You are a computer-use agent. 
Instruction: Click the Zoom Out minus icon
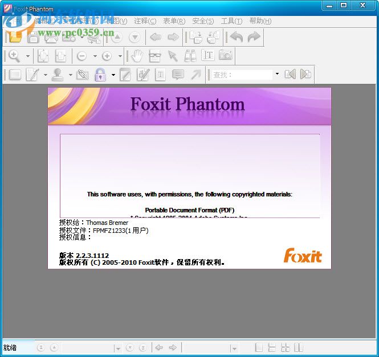(81, 56)
